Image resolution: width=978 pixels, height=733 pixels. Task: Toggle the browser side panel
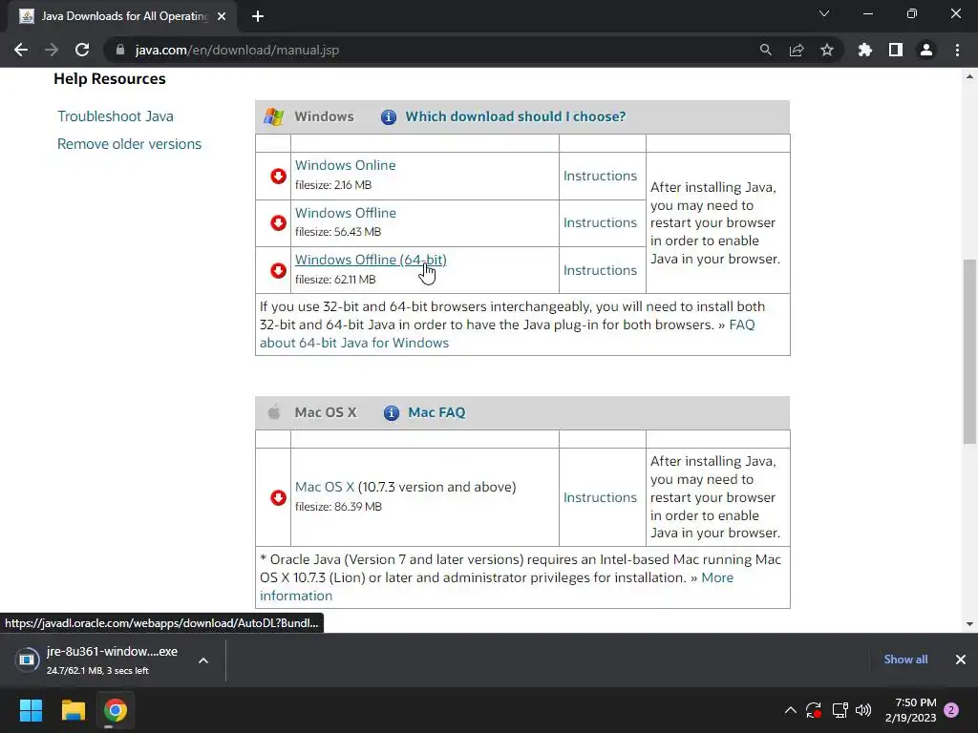(896, 50)
